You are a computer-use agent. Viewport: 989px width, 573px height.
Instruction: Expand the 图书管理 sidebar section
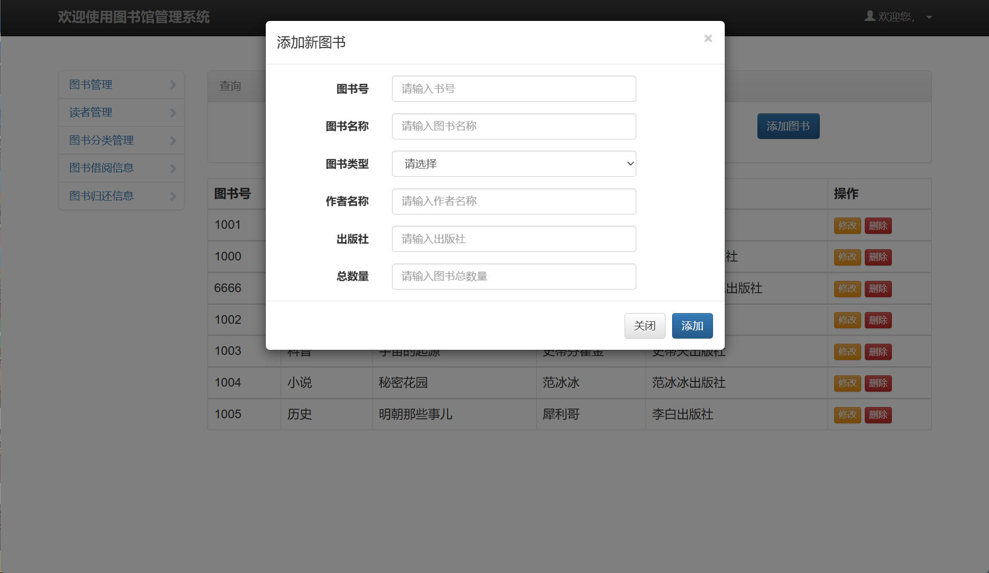[121, 85]
